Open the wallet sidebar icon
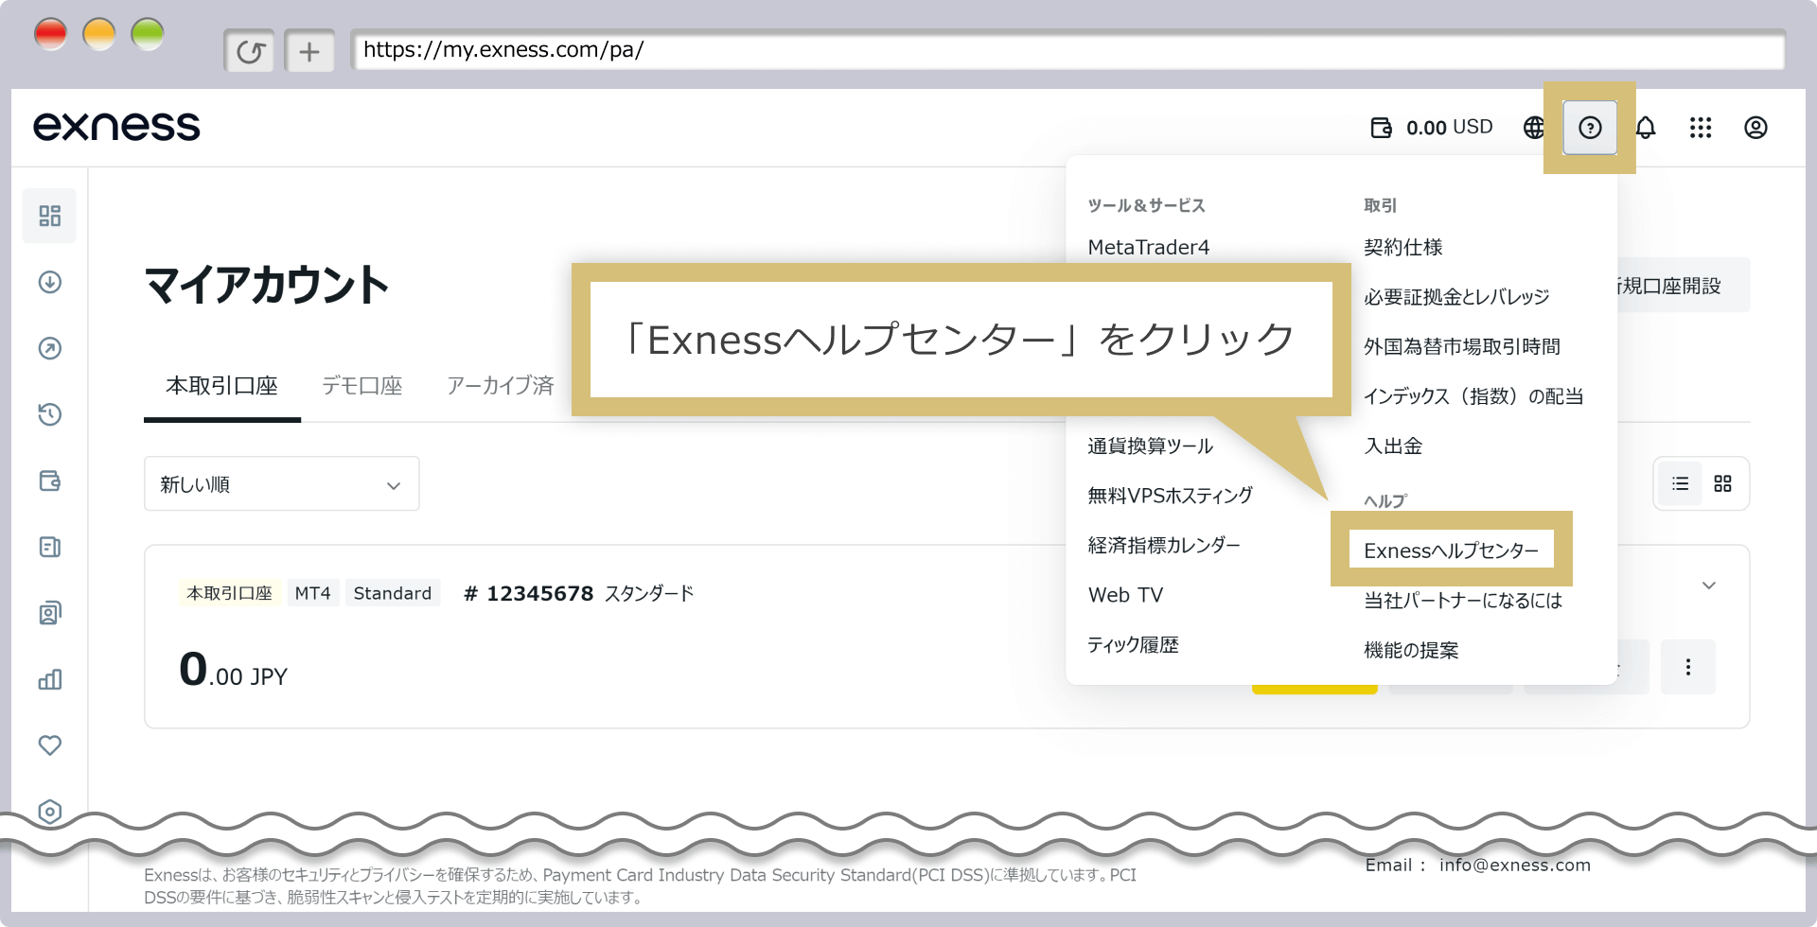Image resolution: width=1817 pixels, height=927 pixels. click(50, 481)
